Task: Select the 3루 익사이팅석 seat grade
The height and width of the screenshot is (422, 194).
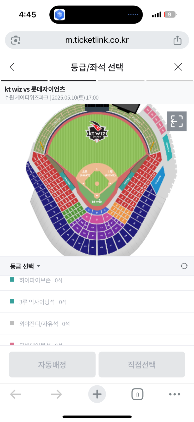Action: pyautogui.click(x=37, y=302)
